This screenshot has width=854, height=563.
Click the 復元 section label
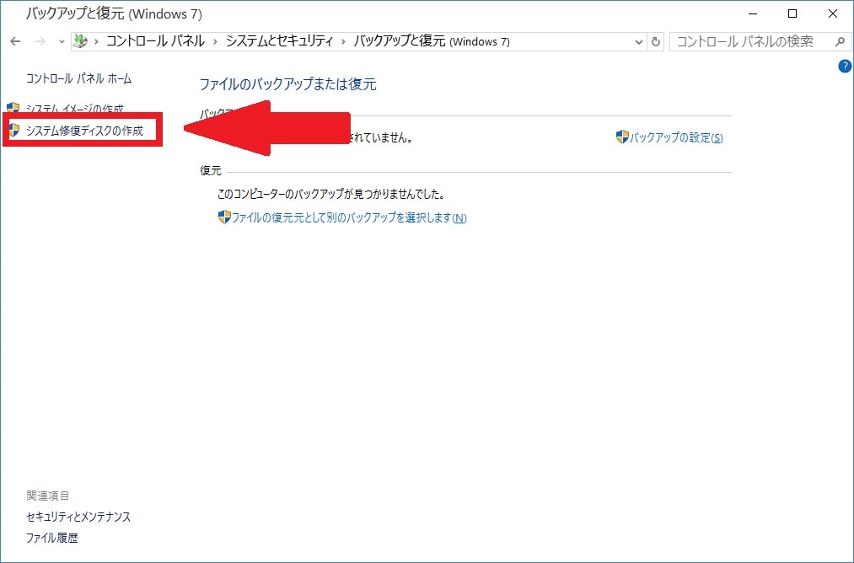(x=211, y=171)
